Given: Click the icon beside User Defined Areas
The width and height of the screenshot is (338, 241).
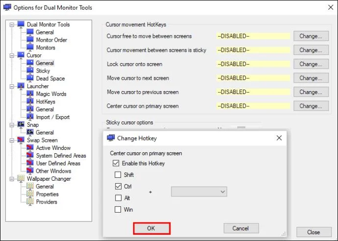Looking at the screenshot, I should click(x=30, y=163).
